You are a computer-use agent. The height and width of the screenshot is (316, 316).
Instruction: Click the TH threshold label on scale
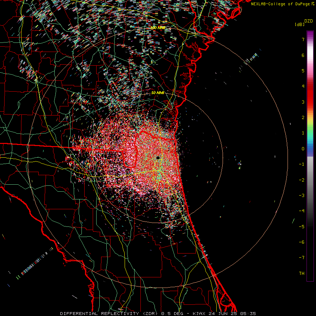[302, 274]
